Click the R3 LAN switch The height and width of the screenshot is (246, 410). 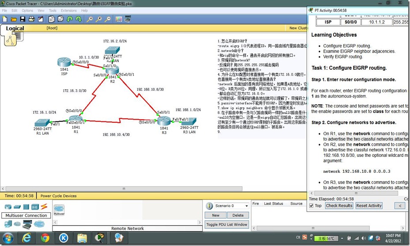[x=189, y=122]
